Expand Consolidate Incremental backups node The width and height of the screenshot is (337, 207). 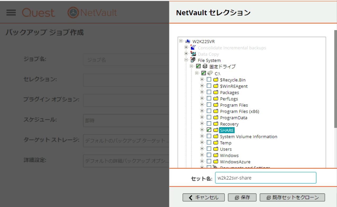click(x=186, y=47)
